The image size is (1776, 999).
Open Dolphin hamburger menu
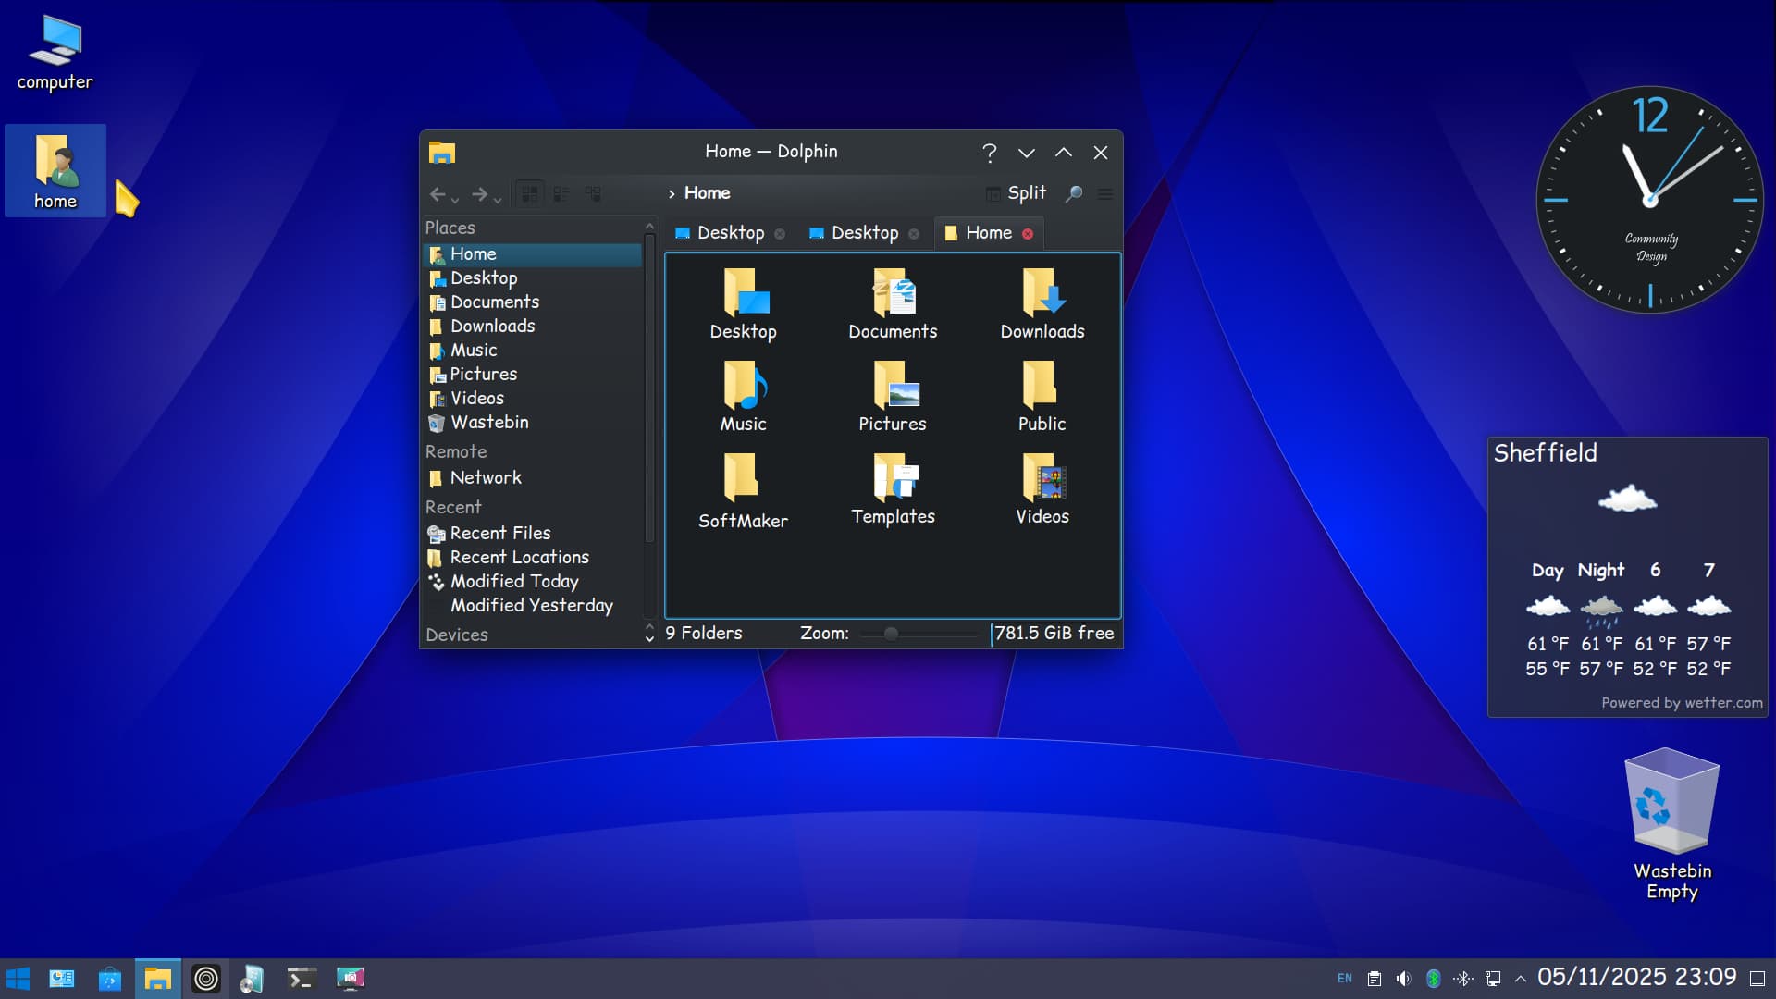point(1104,194)
